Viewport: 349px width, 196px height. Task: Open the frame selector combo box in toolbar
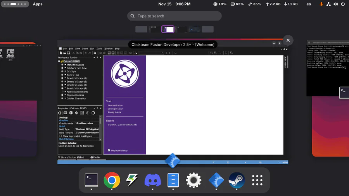point(151,53)
